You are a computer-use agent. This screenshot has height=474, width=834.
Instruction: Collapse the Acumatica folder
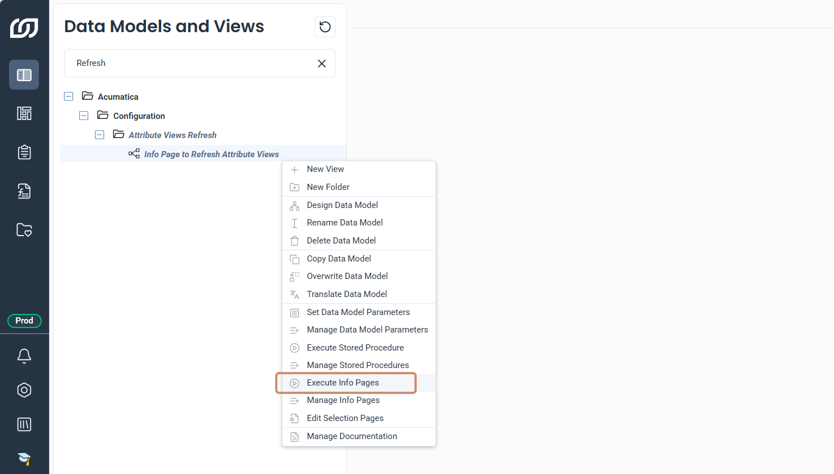click(x=69, y=96)
